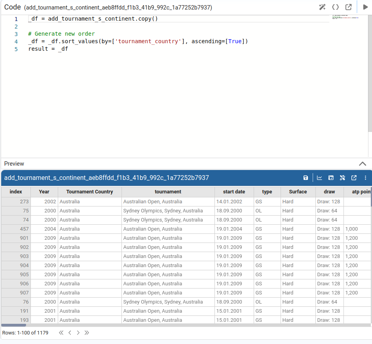Viewport: 372px width, 344px height.
Task: Pop out the preview table in new window
Action: [x=354, y=178]
